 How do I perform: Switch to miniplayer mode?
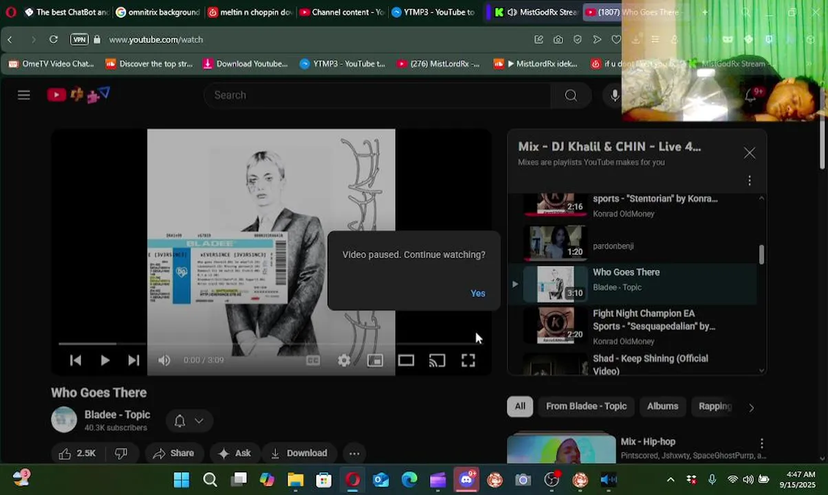click(x=375, y=360)
